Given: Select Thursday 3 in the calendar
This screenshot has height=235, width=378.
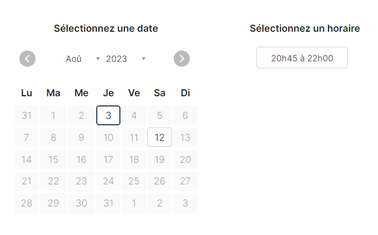Looking at the screenshot, I should [108, 116].
